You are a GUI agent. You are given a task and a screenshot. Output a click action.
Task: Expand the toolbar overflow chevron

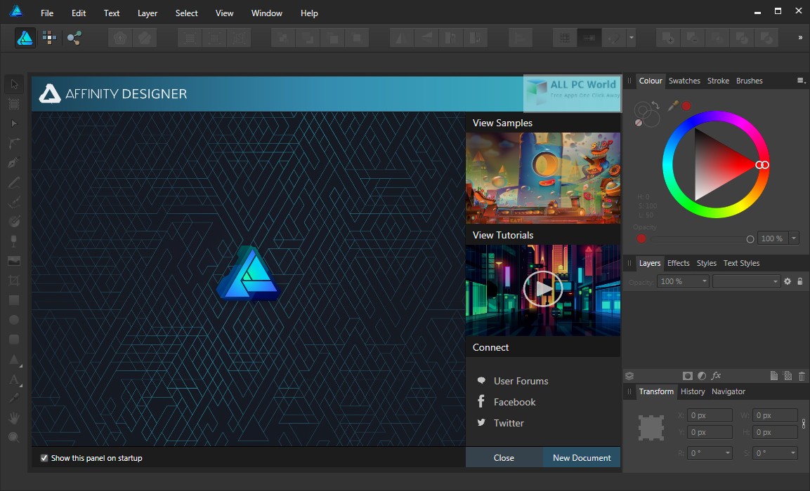[x=800, y=38]
